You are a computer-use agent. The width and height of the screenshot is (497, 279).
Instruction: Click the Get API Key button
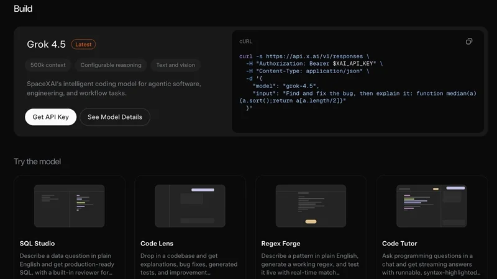point(51,117)
